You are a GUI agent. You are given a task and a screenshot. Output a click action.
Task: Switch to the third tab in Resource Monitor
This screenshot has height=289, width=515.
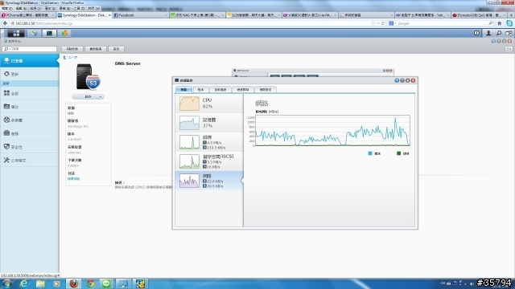pos(220,89)
